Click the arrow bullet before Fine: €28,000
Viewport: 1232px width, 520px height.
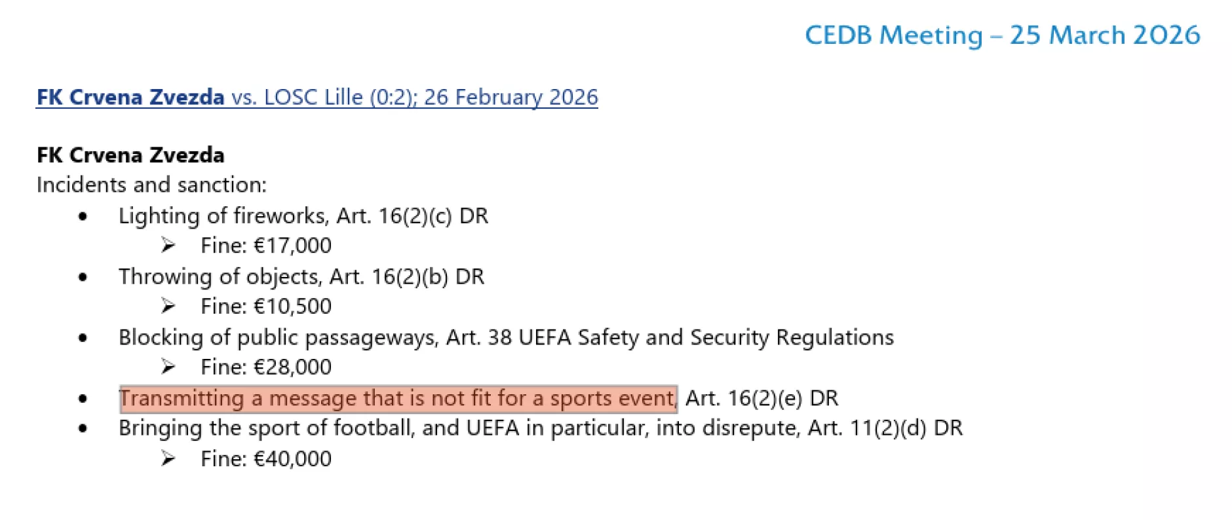pyautogui.click(x=168, y=367)
